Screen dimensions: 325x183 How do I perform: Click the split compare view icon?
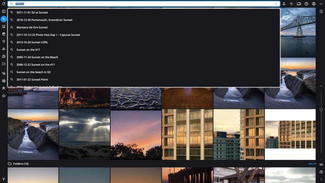(x=321, y=164)
